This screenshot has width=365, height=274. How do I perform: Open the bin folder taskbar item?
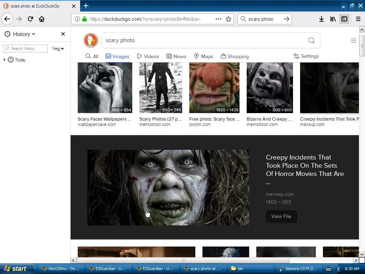click(250, 269)
